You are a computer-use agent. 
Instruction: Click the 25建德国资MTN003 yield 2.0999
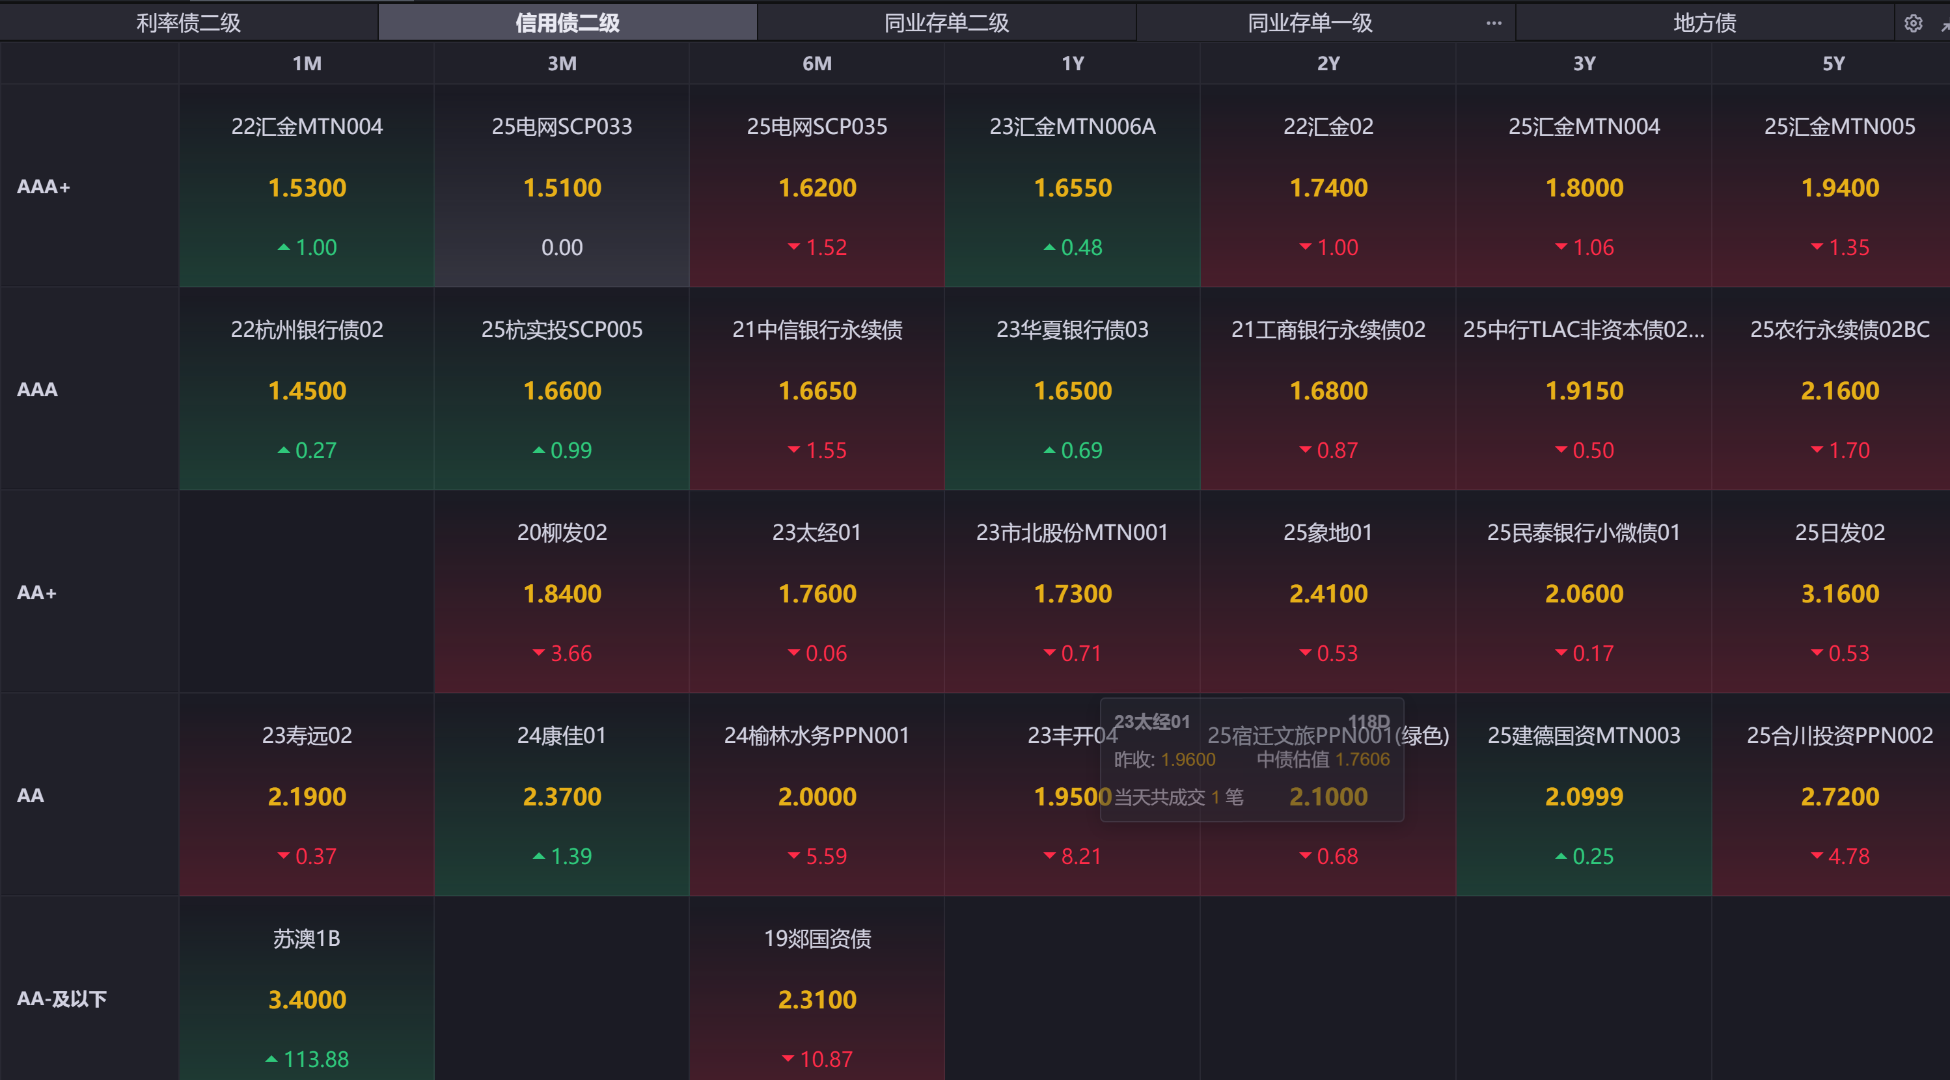pyautogui.click(x=1584, y=796)
